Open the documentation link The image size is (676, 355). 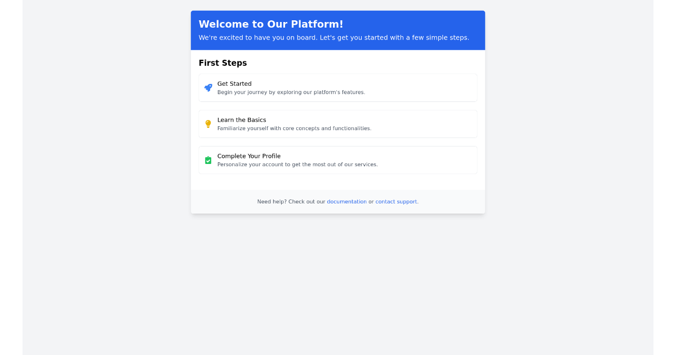[x=346, y=201]
